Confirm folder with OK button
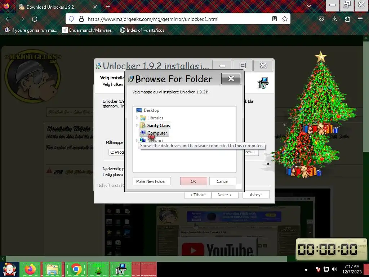This screenshot has width=369, height=277. click(x=194, y=181)
